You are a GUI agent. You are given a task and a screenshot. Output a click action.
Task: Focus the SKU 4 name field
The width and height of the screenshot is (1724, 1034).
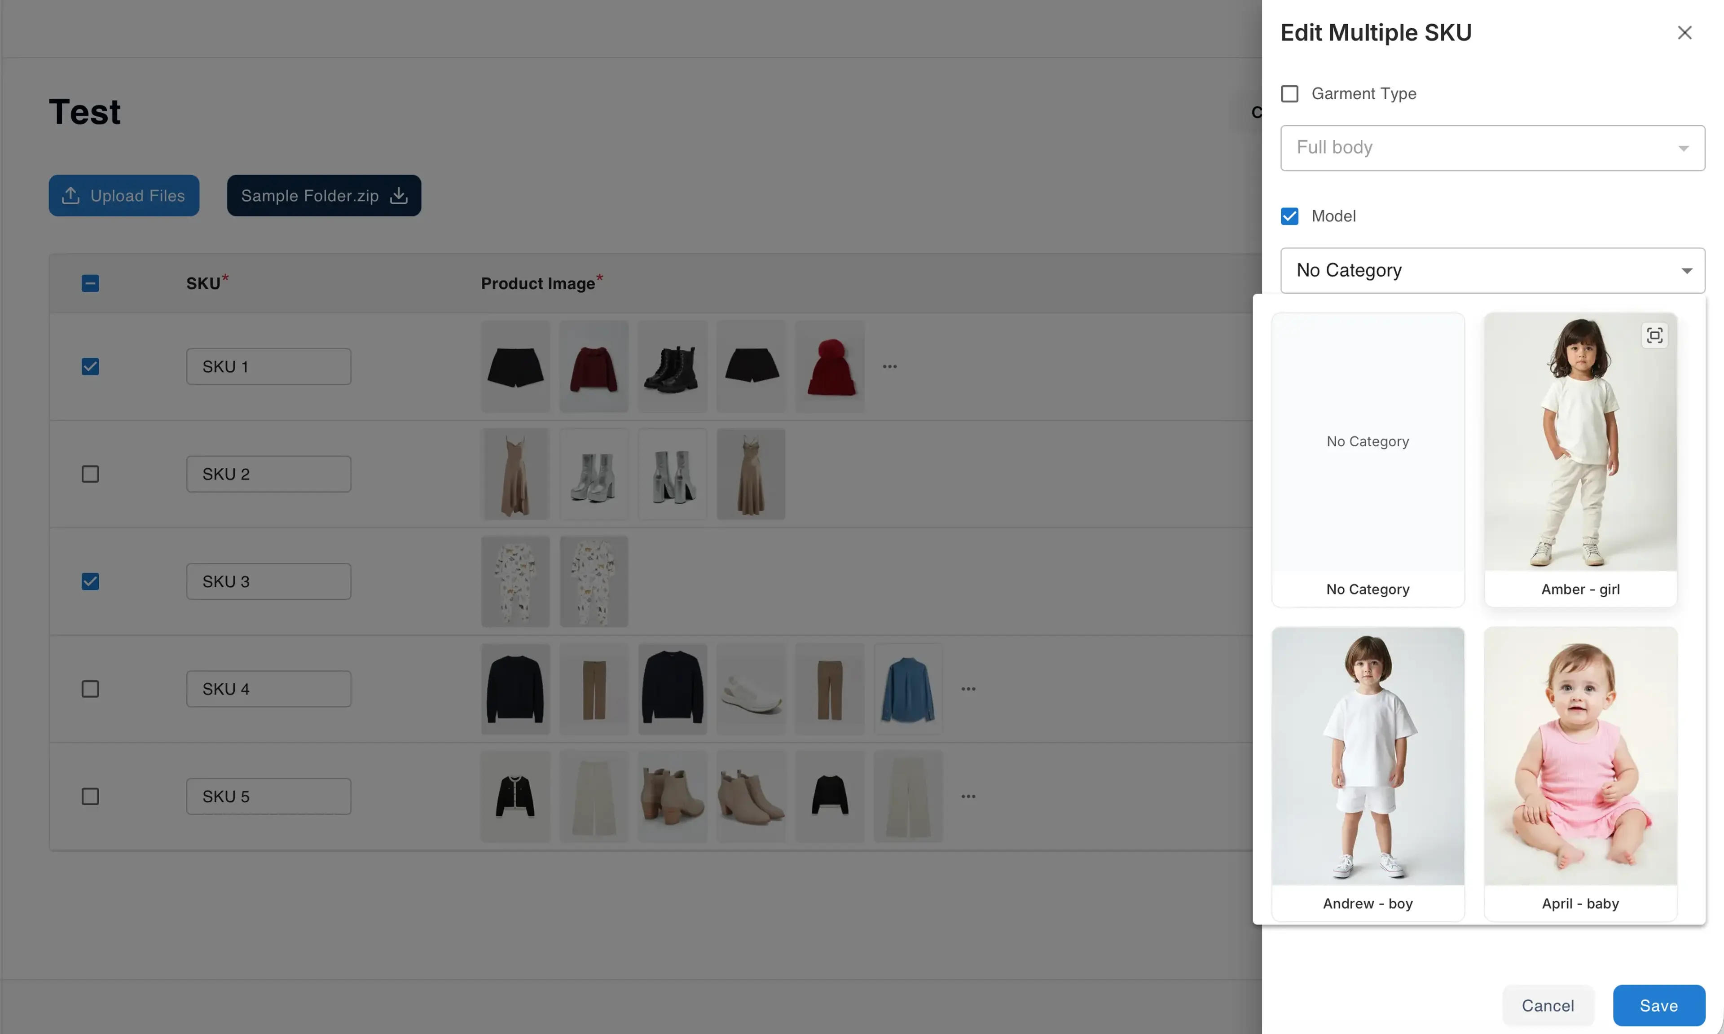(x=268, y=689)
